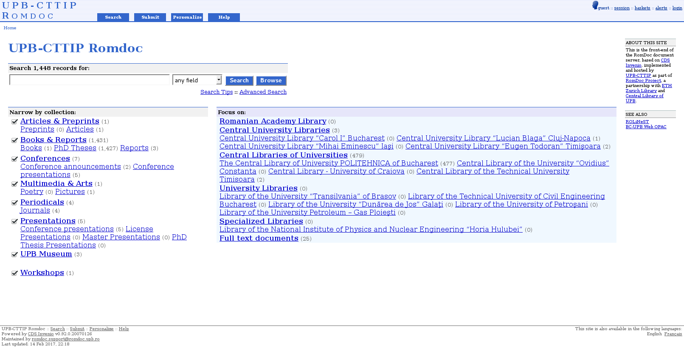
Task: Open Horia Hulubei Physics Institute library link
Action: (371, 230)
